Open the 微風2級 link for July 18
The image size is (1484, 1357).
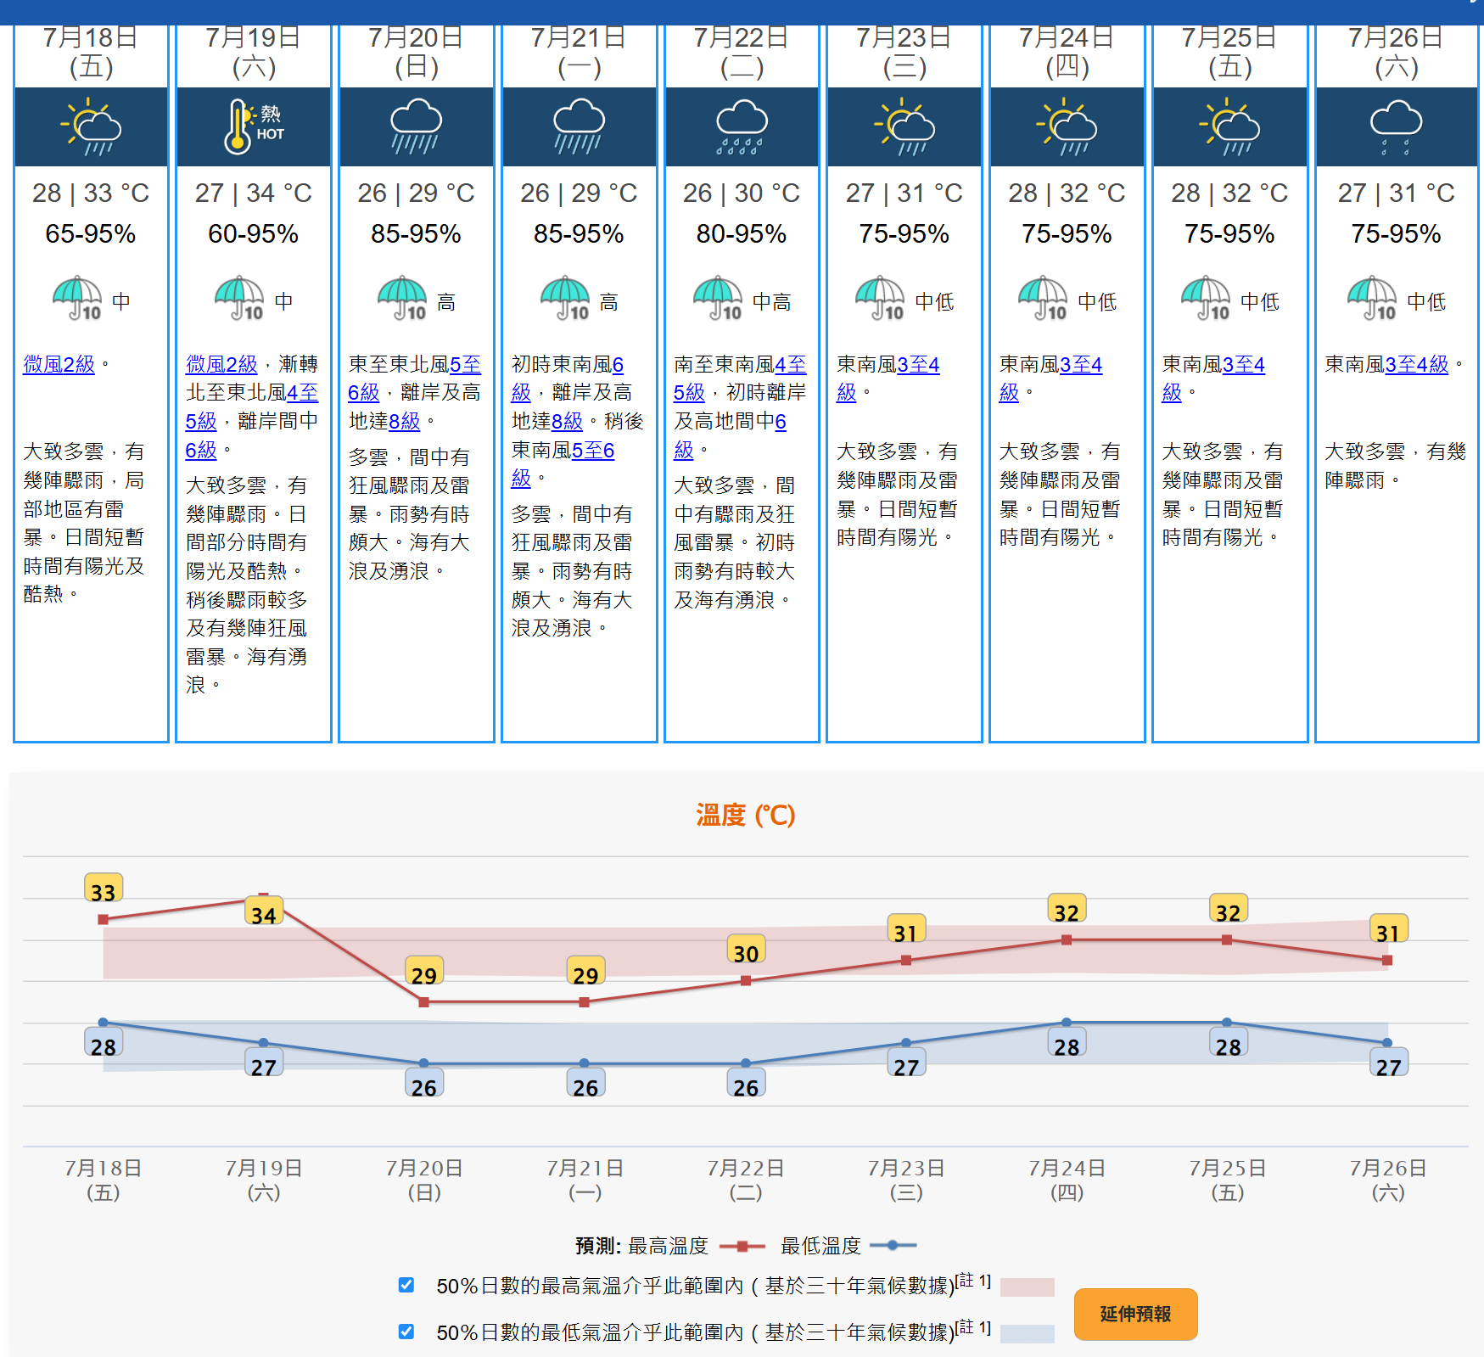(x=59, y=364)
